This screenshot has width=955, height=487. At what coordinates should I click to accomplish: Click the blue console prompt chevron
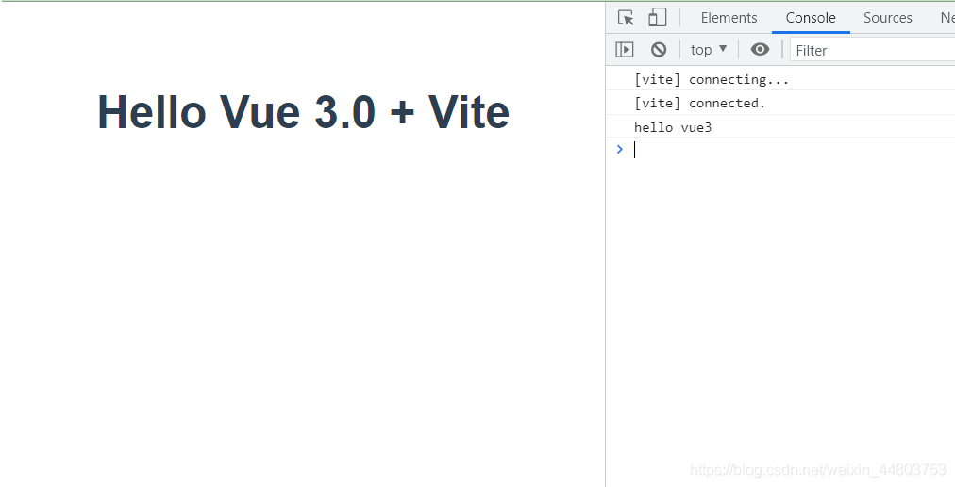coord(620,149)
